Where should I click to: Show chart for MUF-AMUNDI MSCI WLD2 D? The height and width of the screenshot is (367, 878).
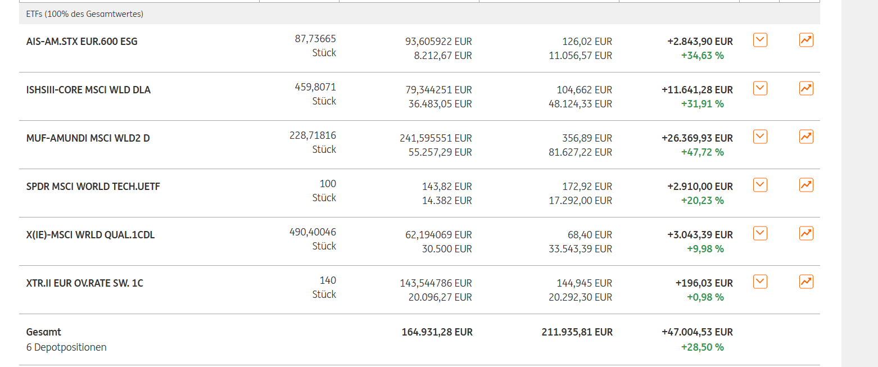tap(806, 137)
